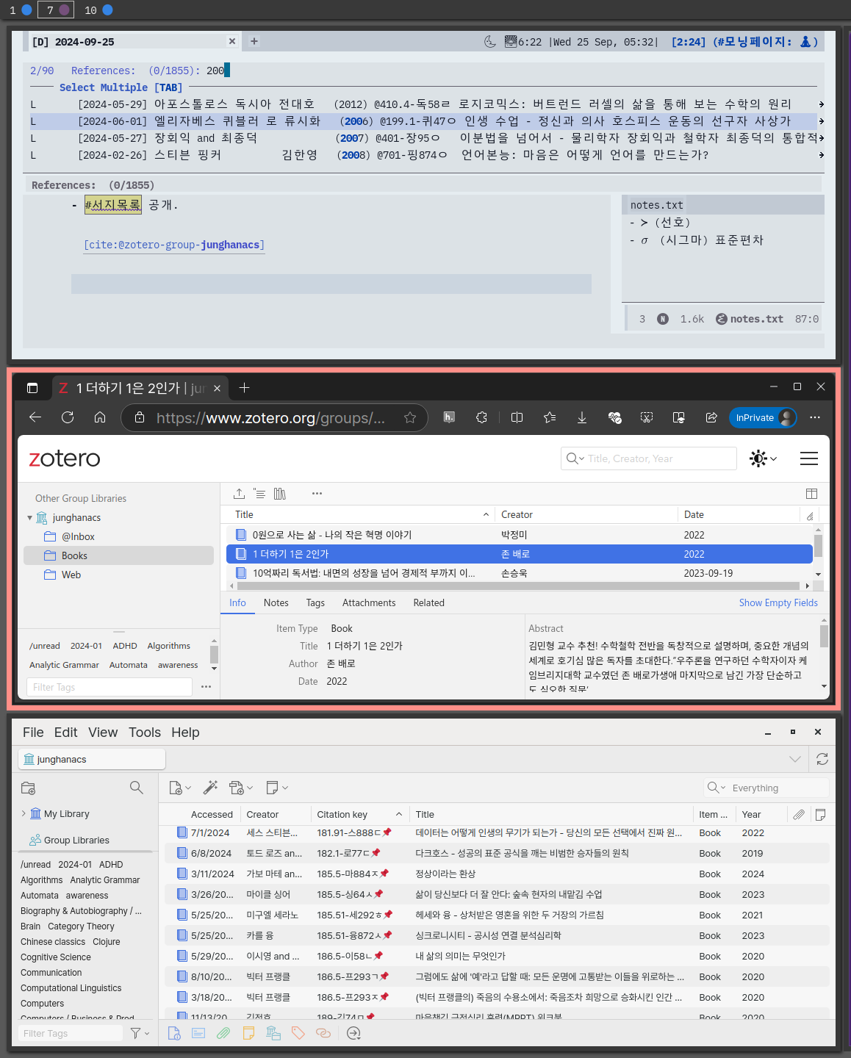The image size is (851, 1058).
Task: Open the column selector icon in Zotero web
Action: pos(812,494)
